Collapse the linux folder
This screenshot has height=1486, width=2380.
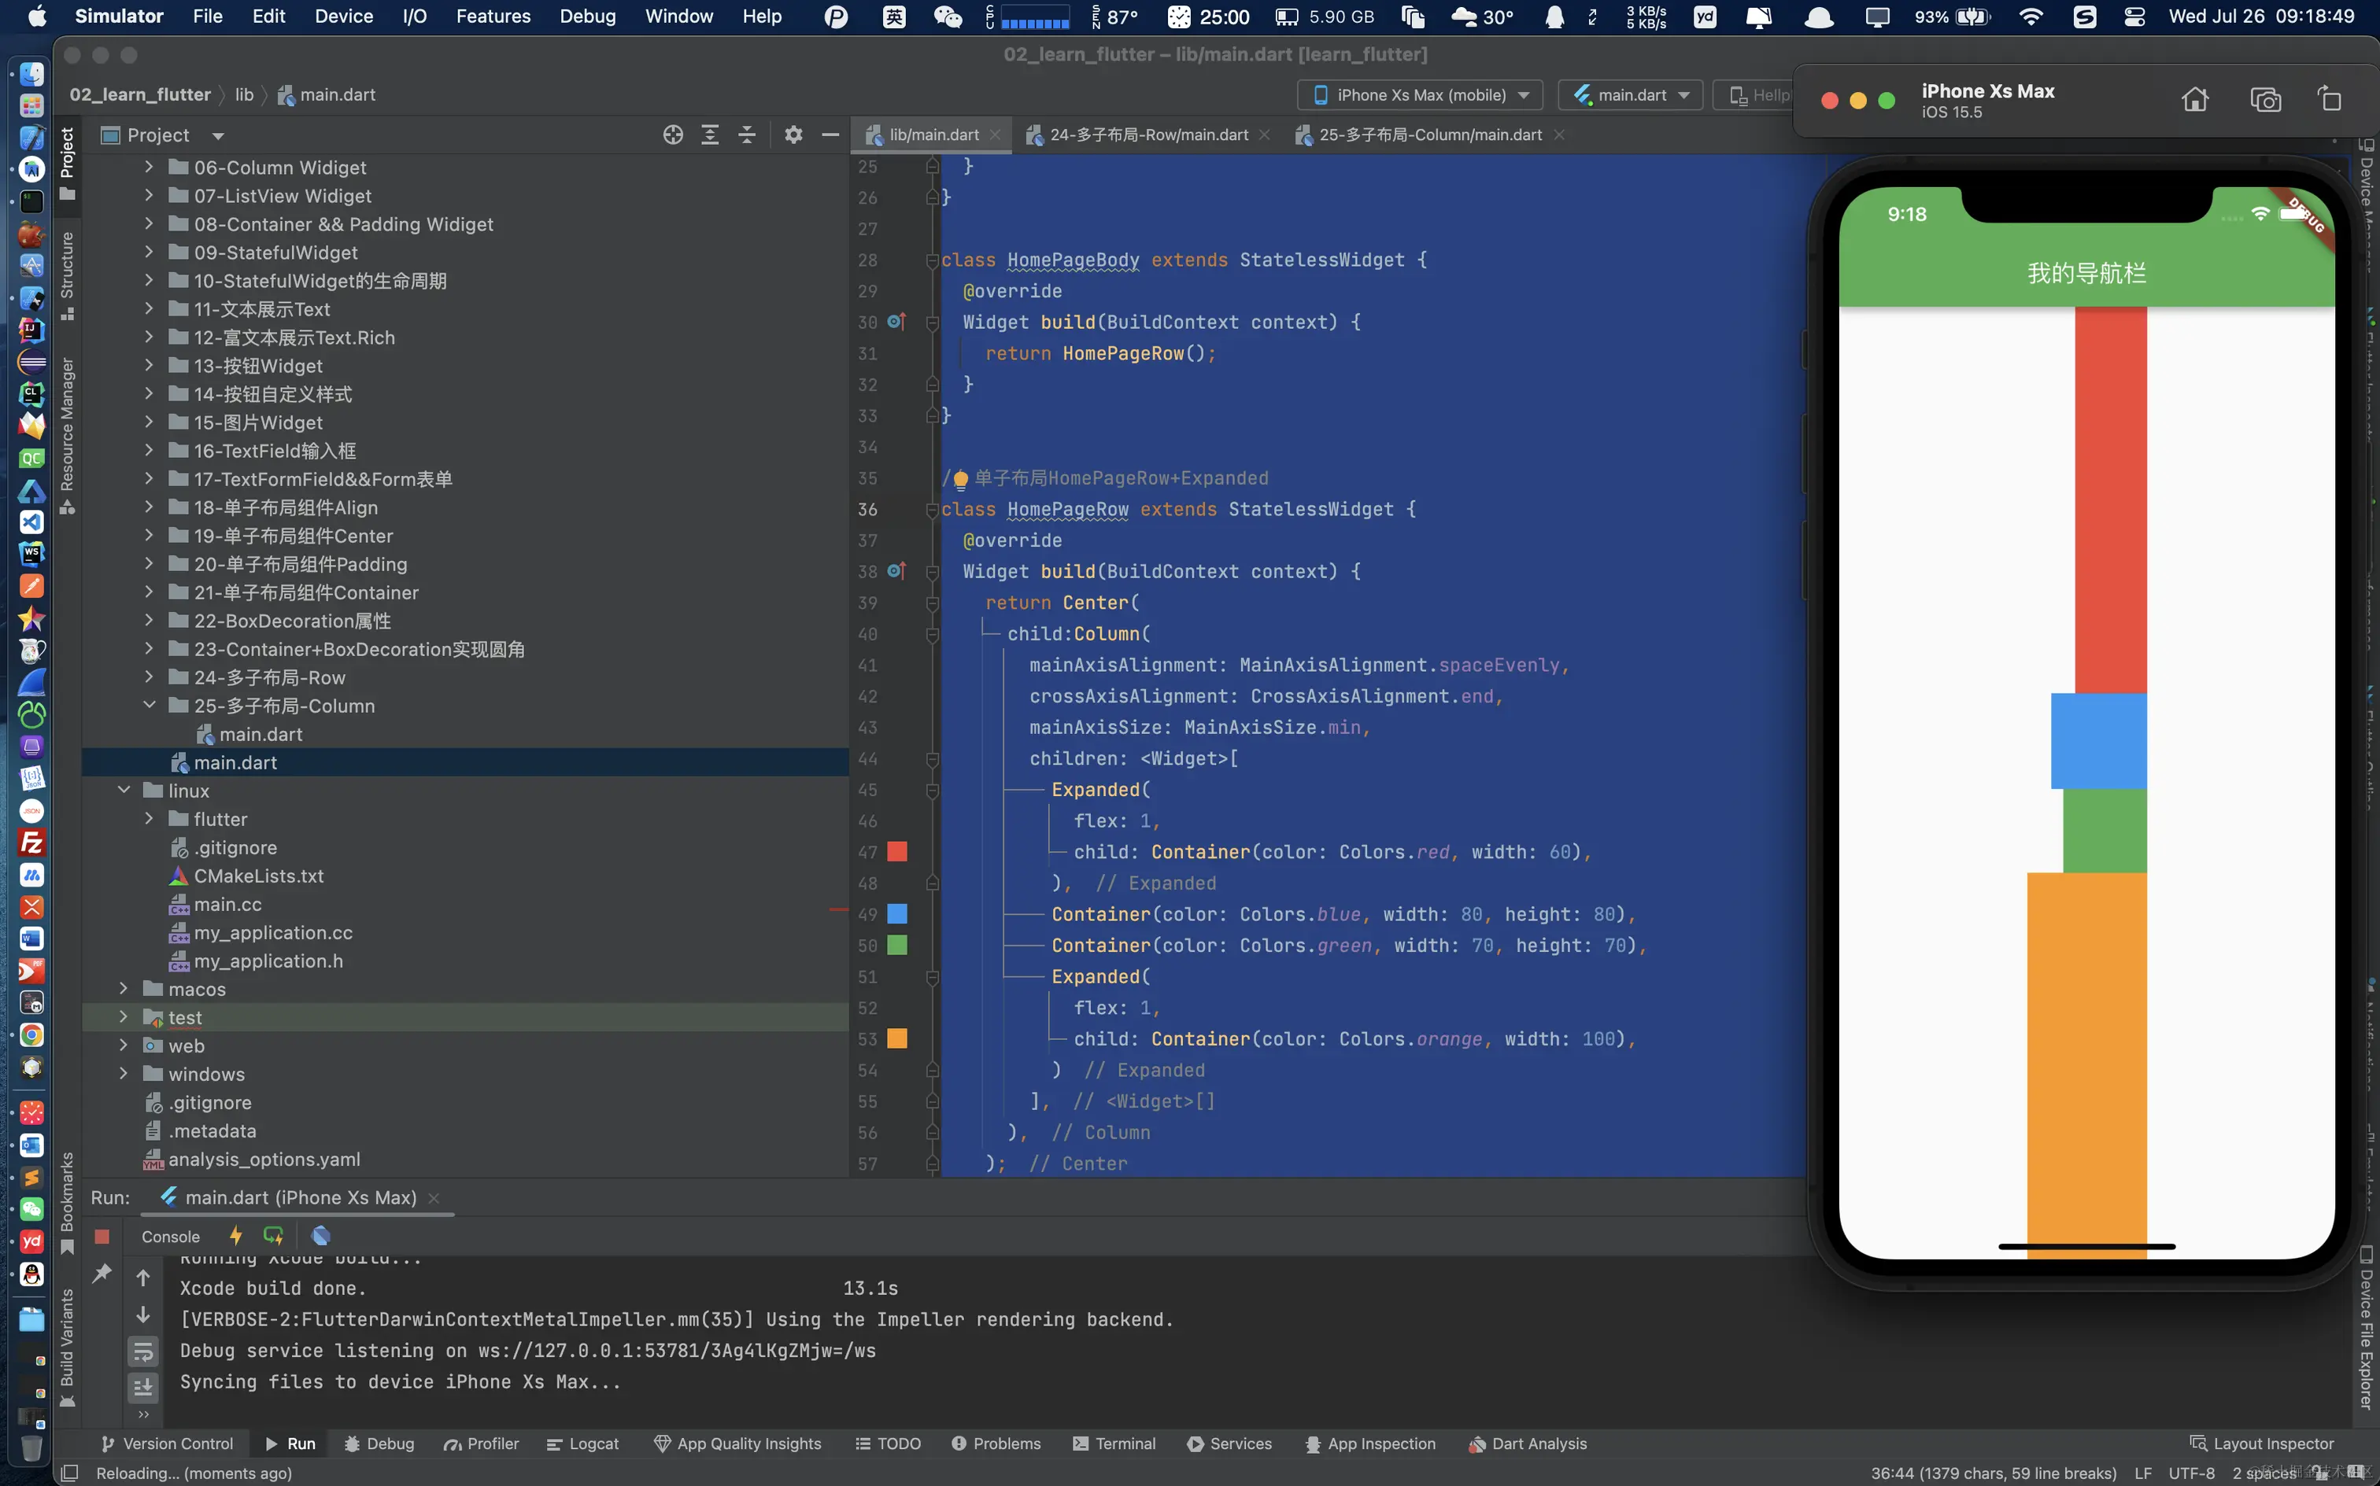coord(123,789)
